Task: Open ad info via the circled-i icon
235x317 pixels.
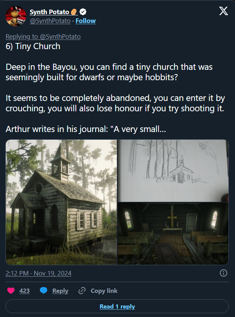Action: (x=223, y=272)
